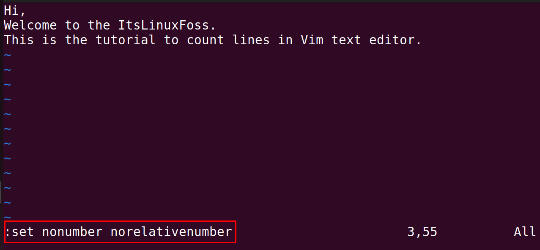Image resolution: width=540 pixels, height=250 pixels.
Task: Click the word 'lines' in third line
Action: click(x=251, y=40)
